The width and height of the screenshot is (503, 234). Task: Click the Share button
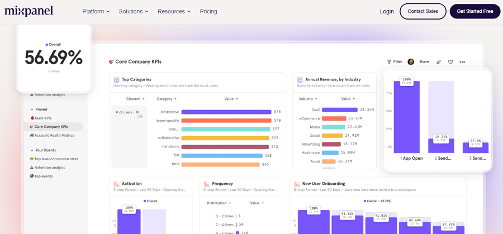424,62
